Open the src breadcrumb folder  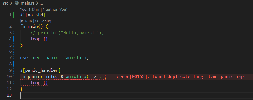tap(6, 3)
